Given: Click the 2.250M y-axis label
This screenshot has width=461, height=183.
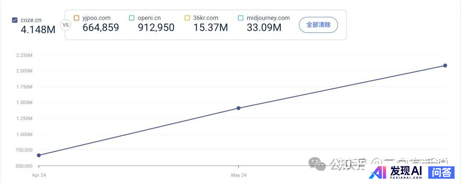Looking at the screenshot, I should coord(24,55).
